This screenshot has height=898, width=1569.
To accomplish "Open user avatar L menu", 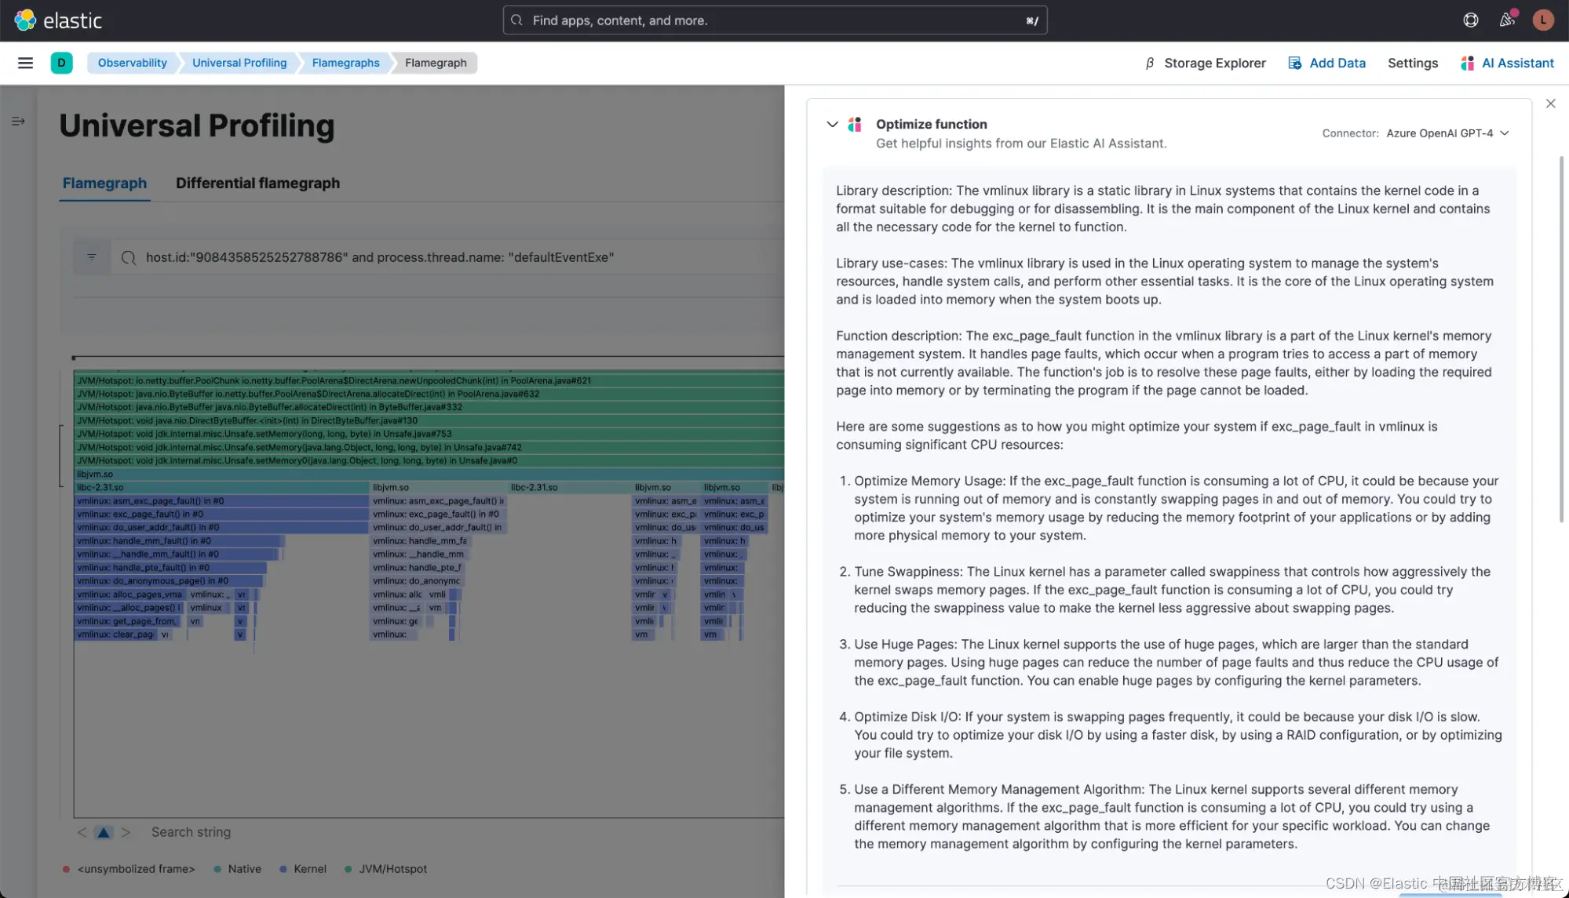I will coord(1543,20).
